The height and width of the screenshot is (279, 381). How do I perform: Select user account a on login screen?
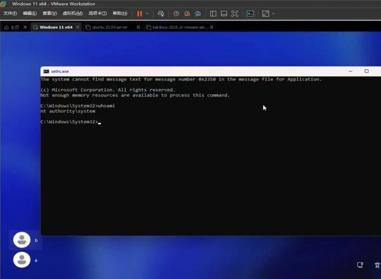pyautogui.click(x=26, y=260)
